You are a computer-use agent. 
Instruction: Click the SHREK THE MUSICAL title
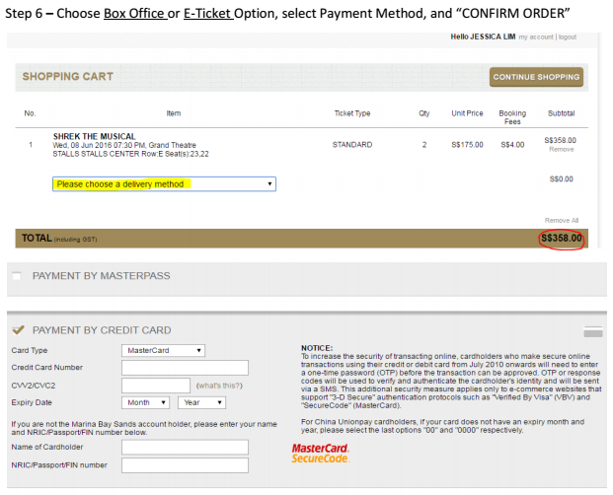94,136
